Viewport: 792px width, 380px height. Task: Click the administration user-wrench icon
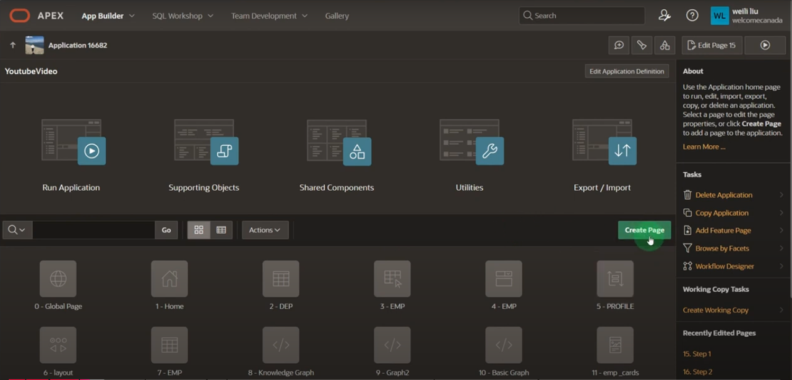pyautogui.click(x=665, y=15)
